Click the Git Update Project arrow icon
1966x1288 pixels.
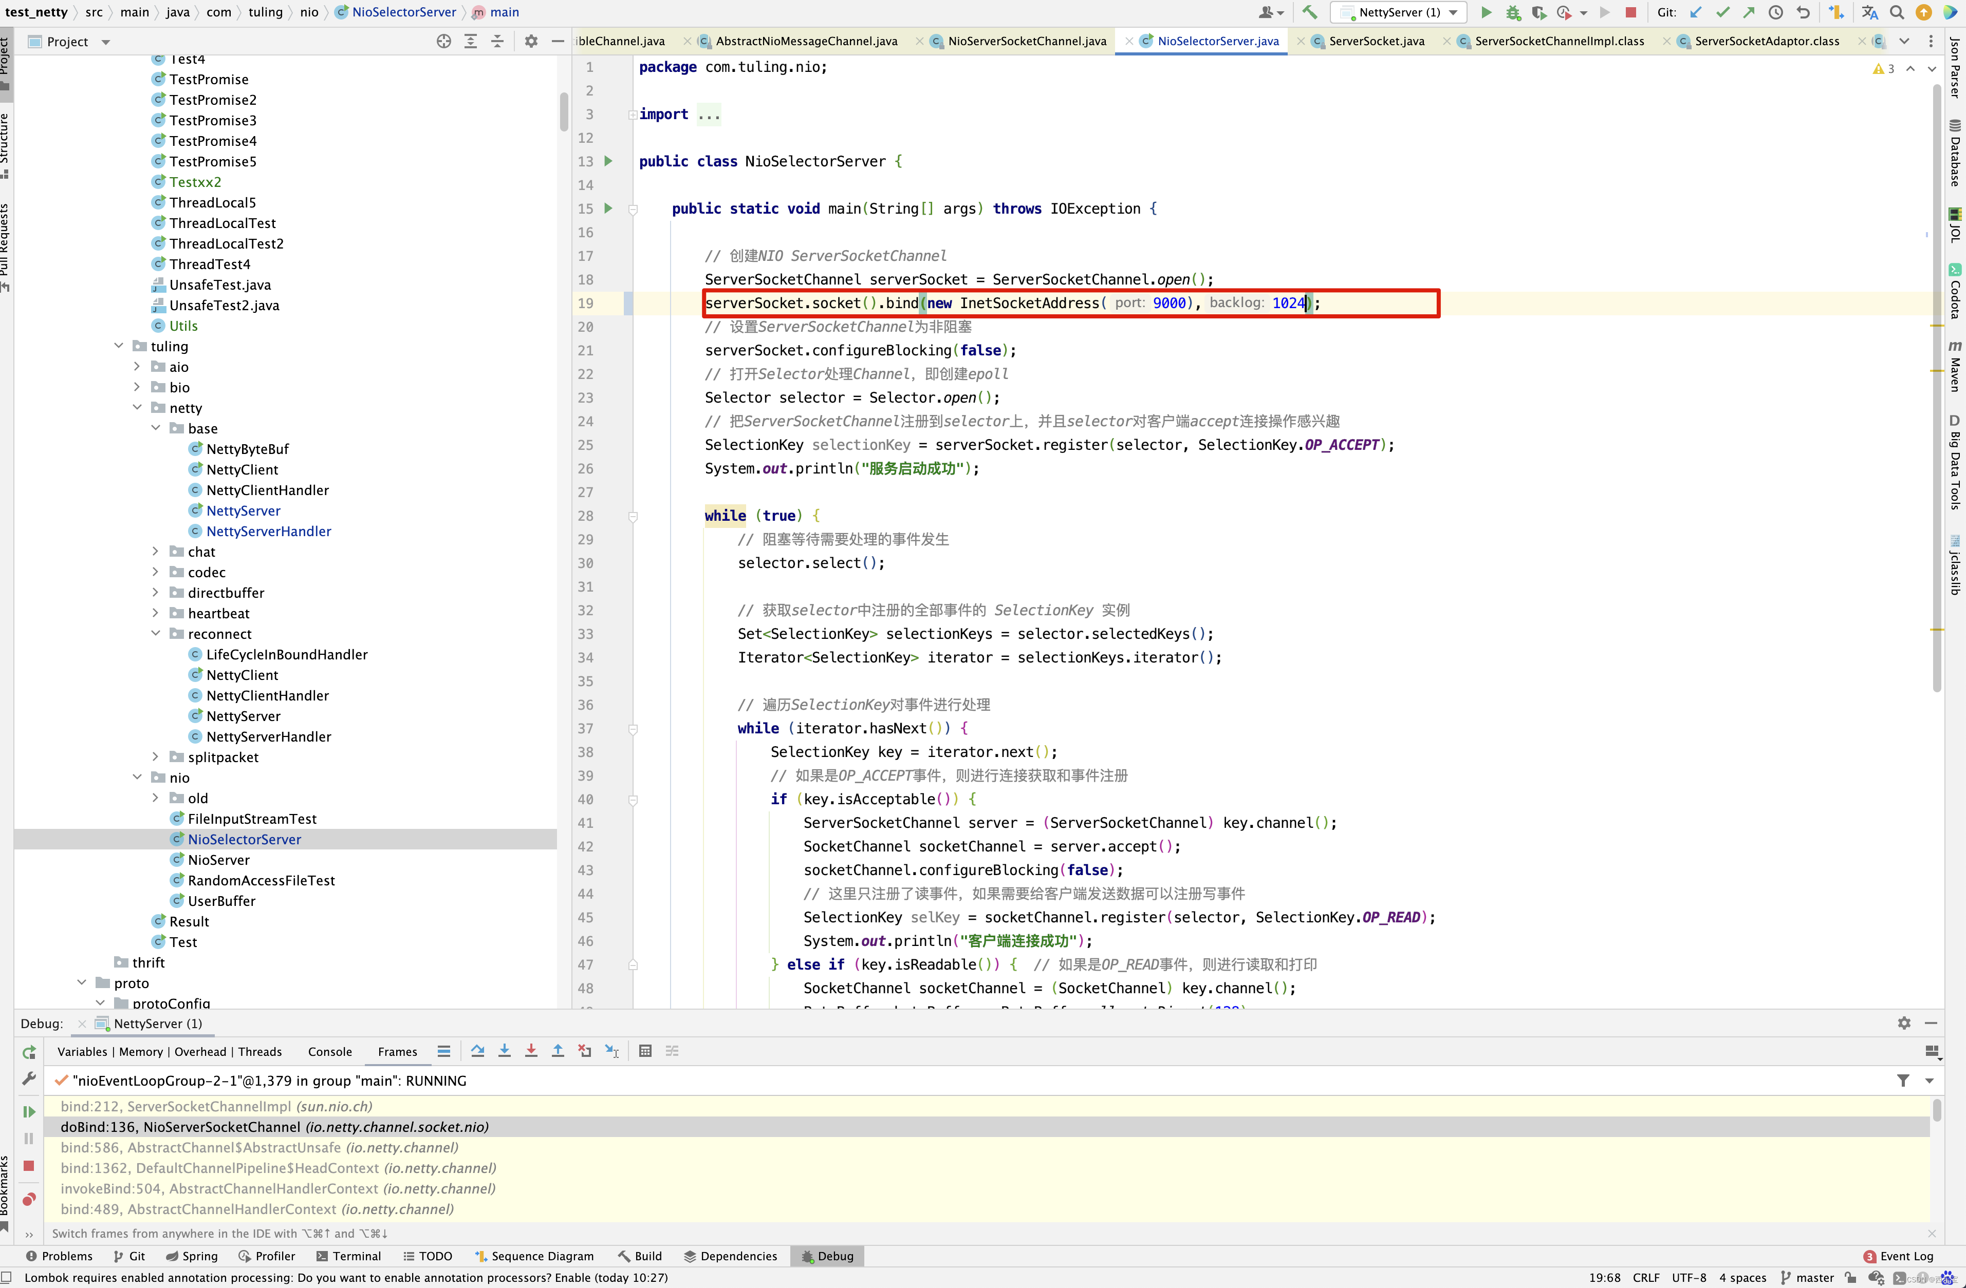coord(1696,12)
